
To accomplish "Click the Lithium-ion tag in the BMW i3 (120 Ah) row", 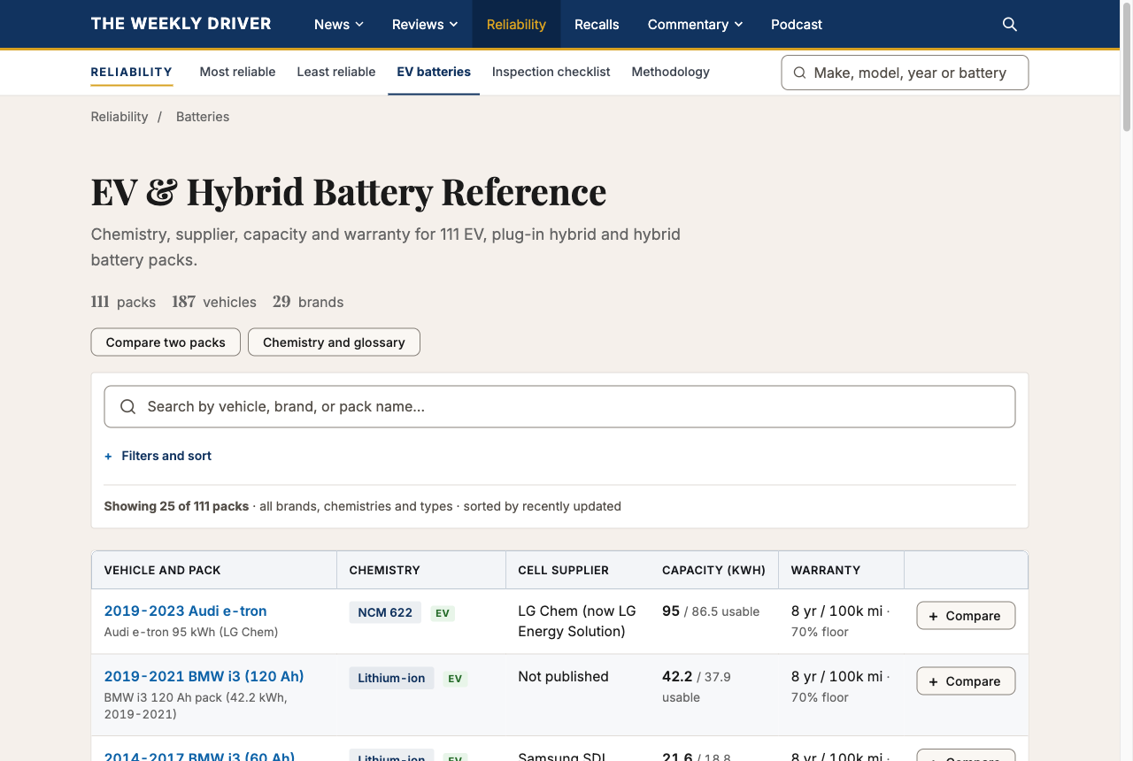I will (x=391, y=678).
